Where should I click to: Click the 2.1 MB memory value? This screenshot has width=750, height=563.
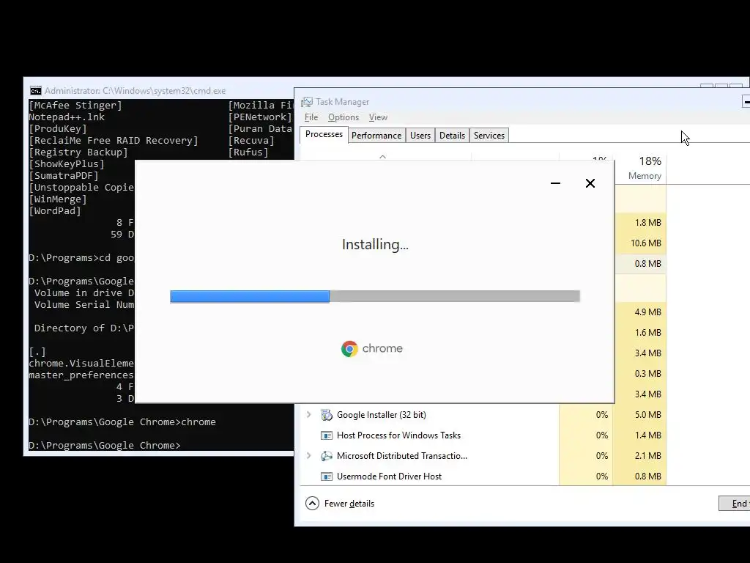pyautogui.click(x=647, y=456)
